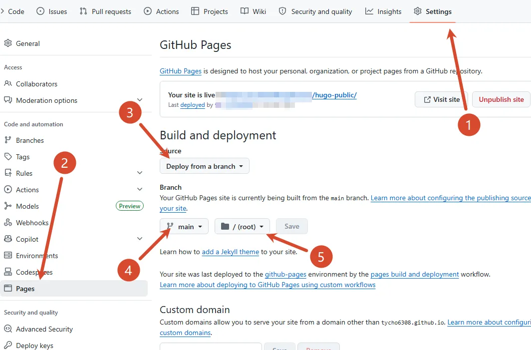Viewport: 531px width, 350px height.
Task: Click the Codespaces icon in sidebar
Action: tap(8, 272)
